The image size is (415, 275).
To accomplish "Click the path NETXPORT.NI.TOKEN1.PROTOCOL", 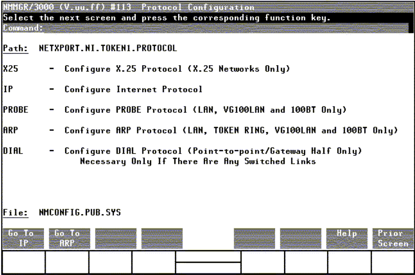I will coord(108,48).
